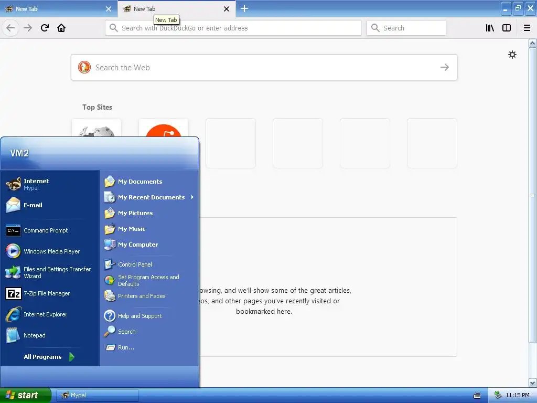Click the page scrollbar up arrow
Image resolution: width=537 pixels, height=403 pixels.
coord(533,44)
